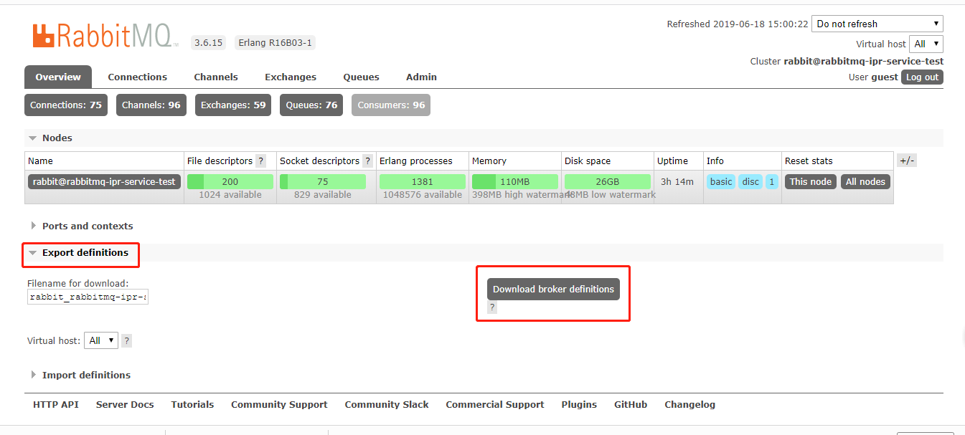This screenshot has width=965, height=435.
Task: Open the export Virtual host All dropdown
Action: 101,340
